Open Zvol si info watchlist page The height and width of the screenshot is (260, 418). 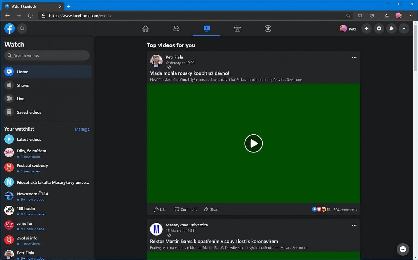point(47,240)
